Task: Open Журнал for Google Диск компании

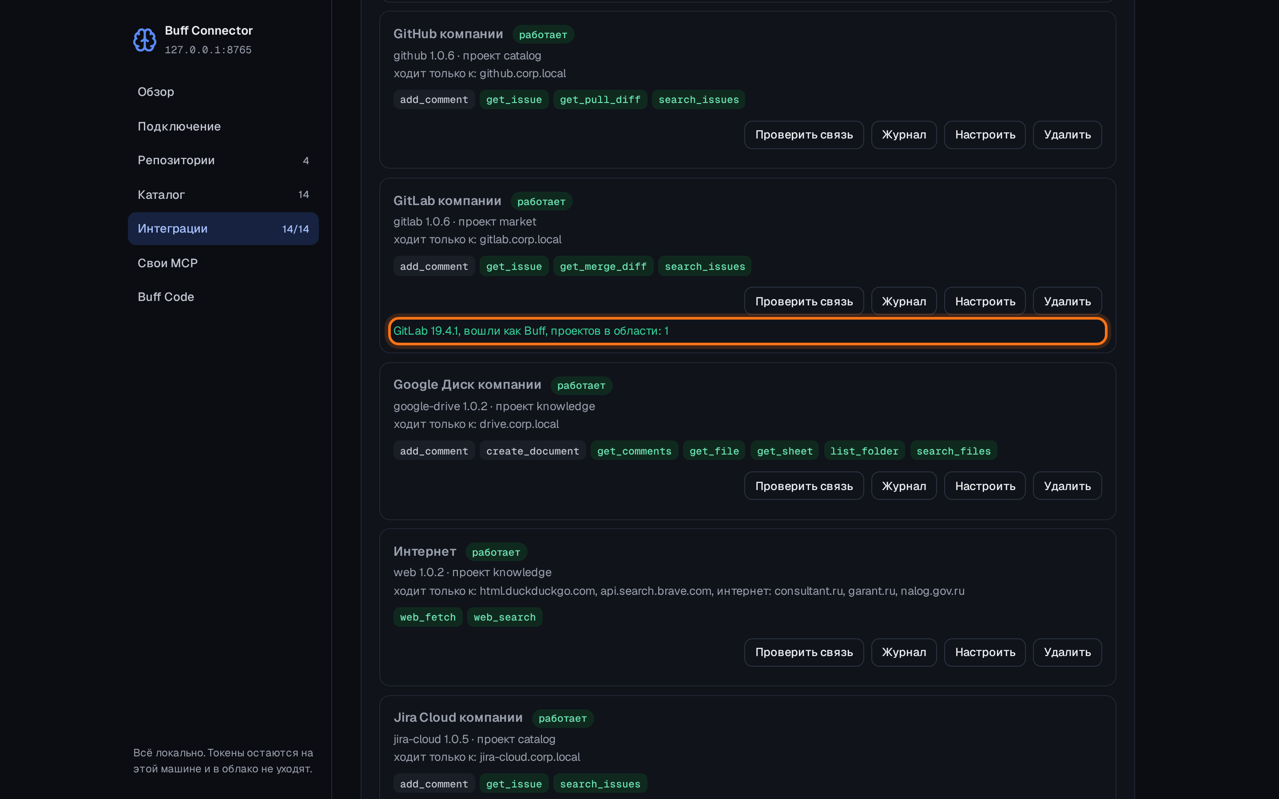Action: (904, 486)
